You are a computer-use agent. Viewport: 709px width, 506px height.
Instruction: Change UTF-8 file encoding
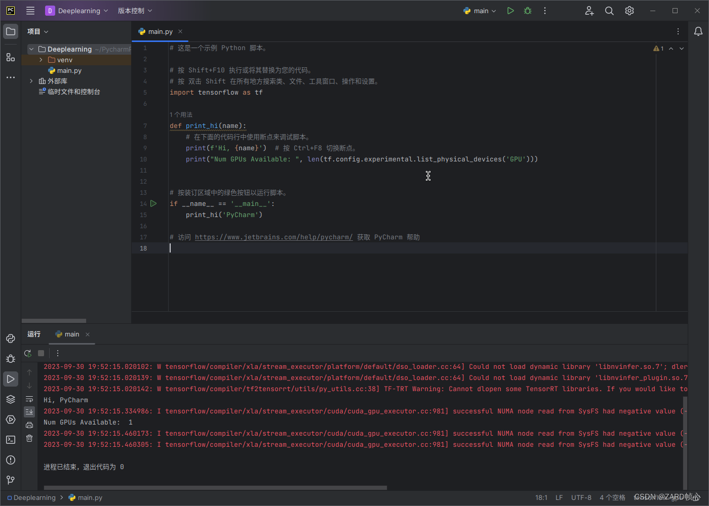(x=581, y=498)
